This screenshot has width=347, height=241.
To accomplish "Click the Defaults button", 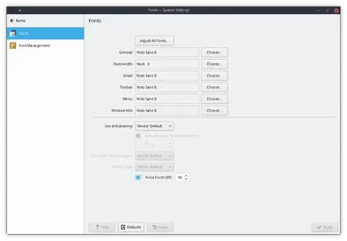I will pos(131,227).
